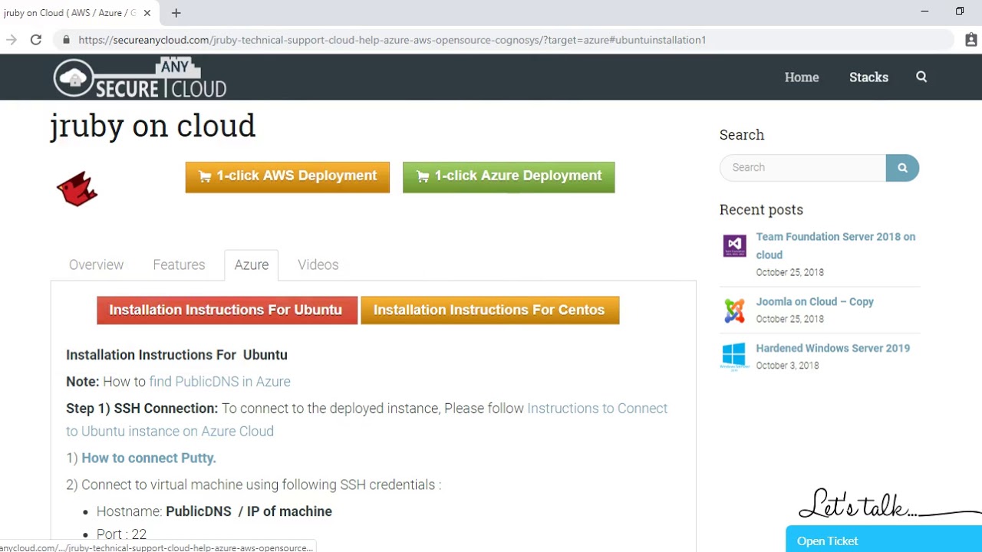Image resolution: width=982 pixels, height=552 pixels.
Task: Go to the Home nav link
Action: click(x=802, y=77)
